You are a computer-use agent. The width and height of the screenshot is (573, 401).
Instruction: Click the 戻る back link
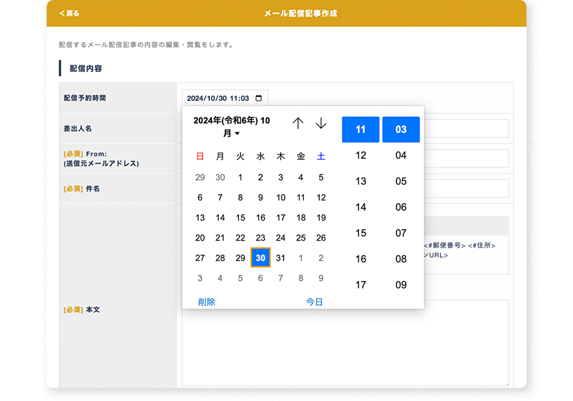69,13
